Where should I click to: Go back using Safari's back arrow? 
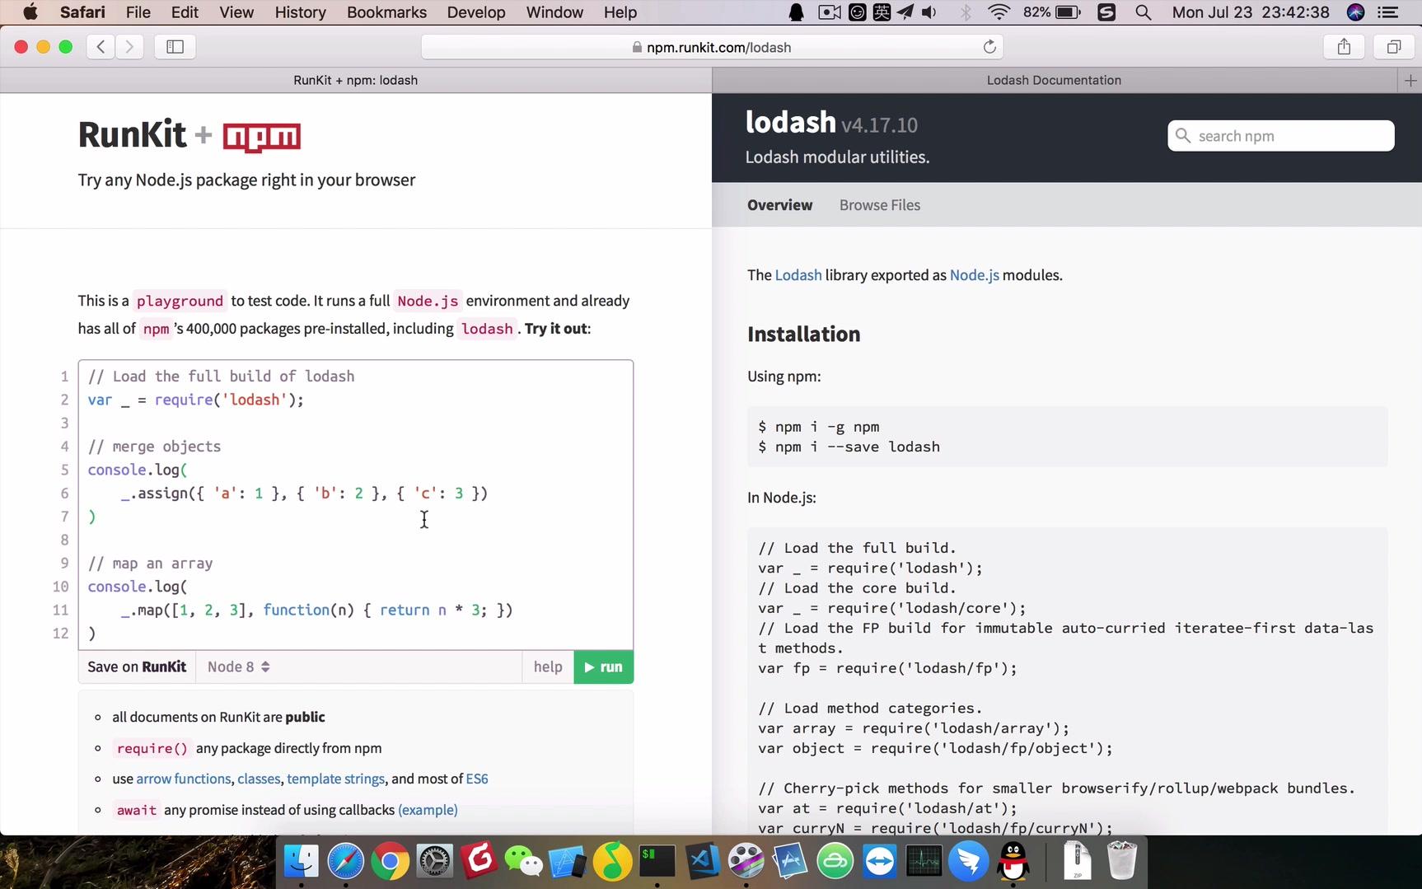101,47
